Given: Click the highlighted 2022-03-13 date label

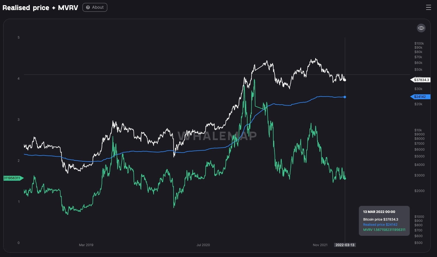Looking at the screenshot, I should click(345, 245).
